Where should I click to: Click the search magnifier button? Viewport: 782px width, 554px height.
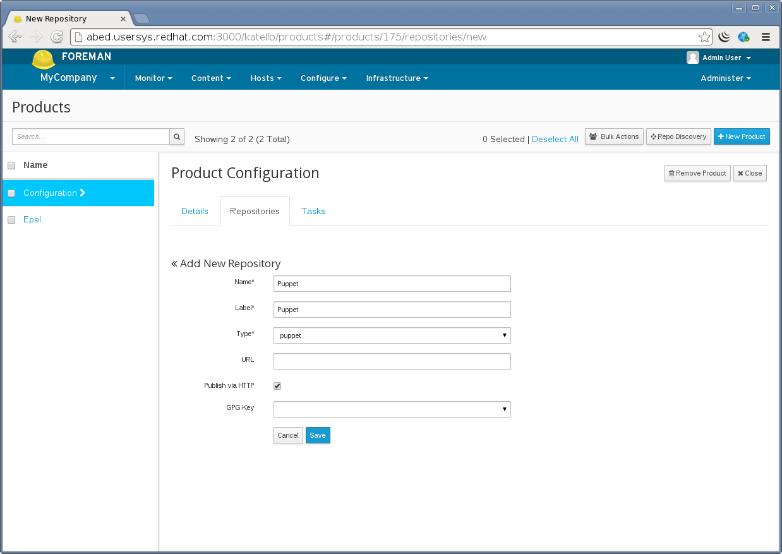pyautogui.click(x=177, y=136)
